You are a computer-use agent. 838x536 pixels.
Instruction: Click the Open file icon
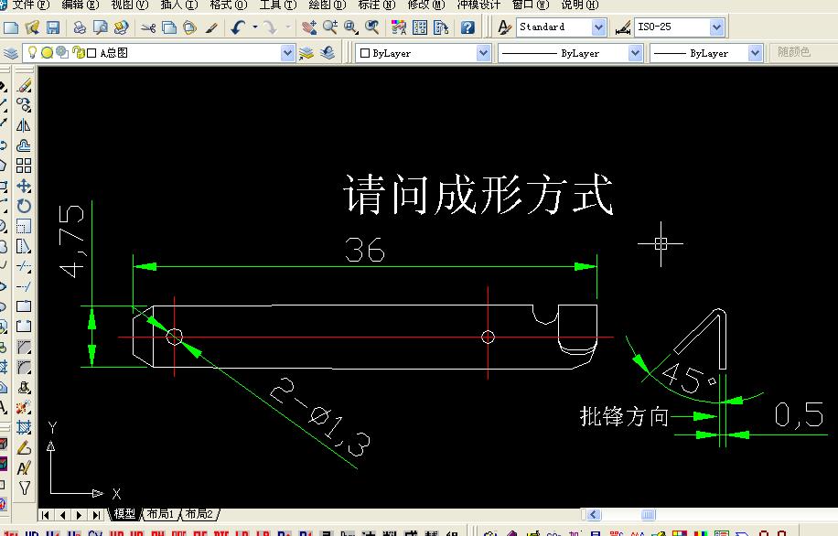(x=32, y=27)
